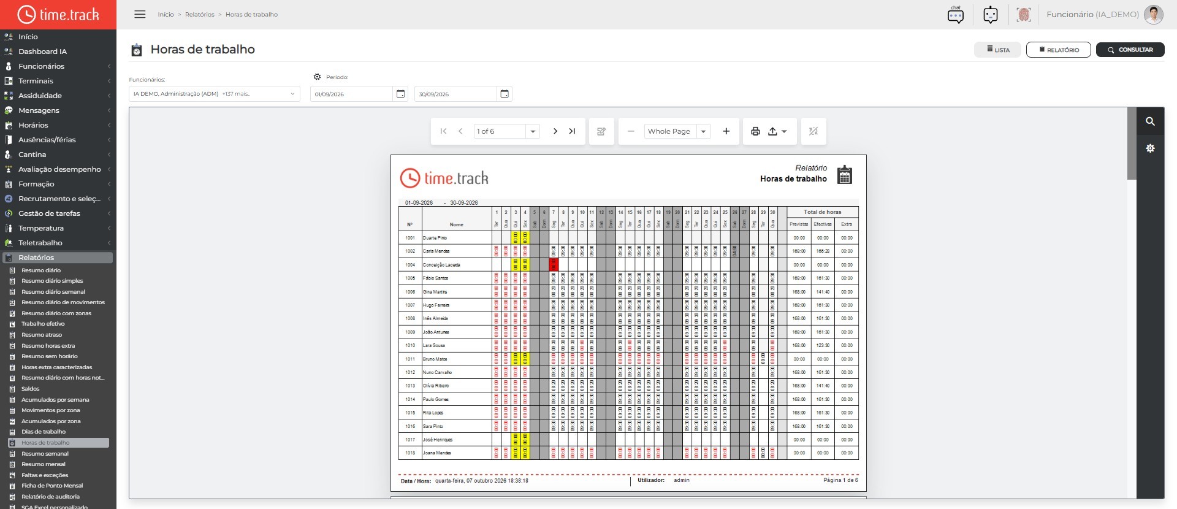The image size is (1177, 509).
Task: Open the export dropdown icon
Action: (x=777, y=131)
